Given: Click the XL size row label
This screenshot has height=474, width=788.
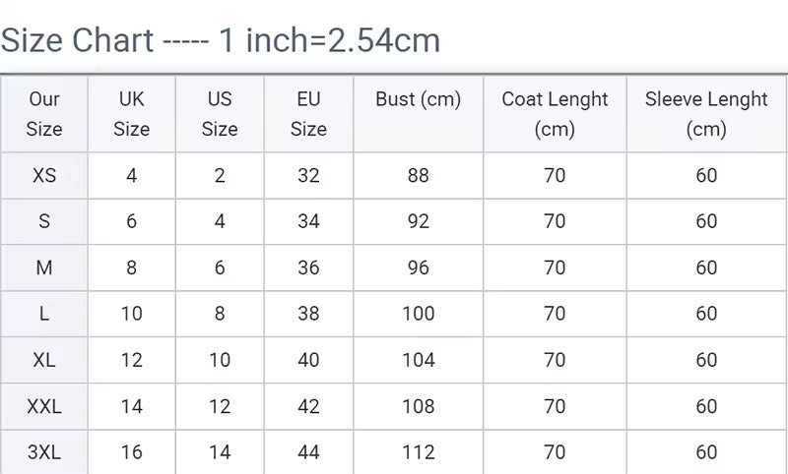Looking at the screenshot, I should coord(44,360).
